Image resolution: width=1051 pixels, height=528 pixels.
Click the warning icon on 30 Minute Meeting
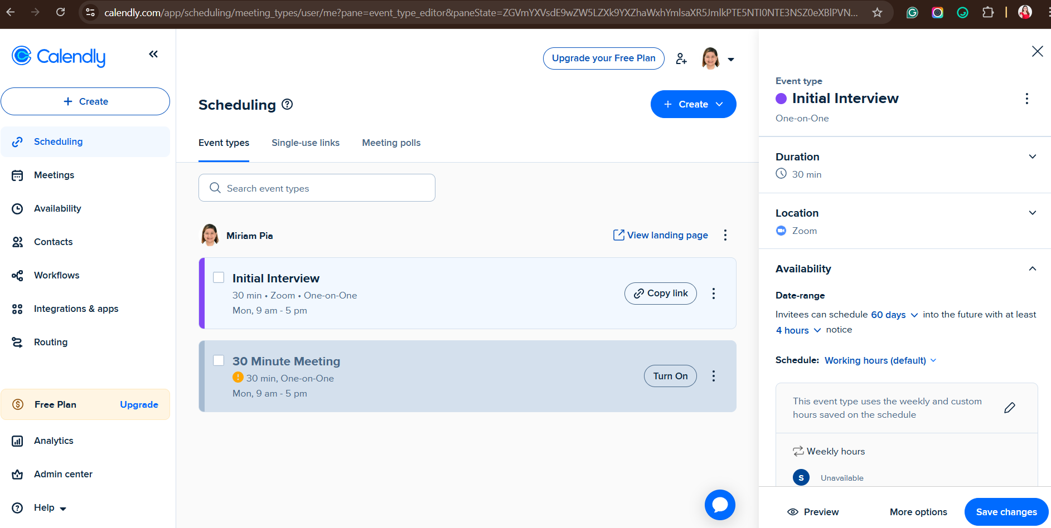(x=238, y=378)
